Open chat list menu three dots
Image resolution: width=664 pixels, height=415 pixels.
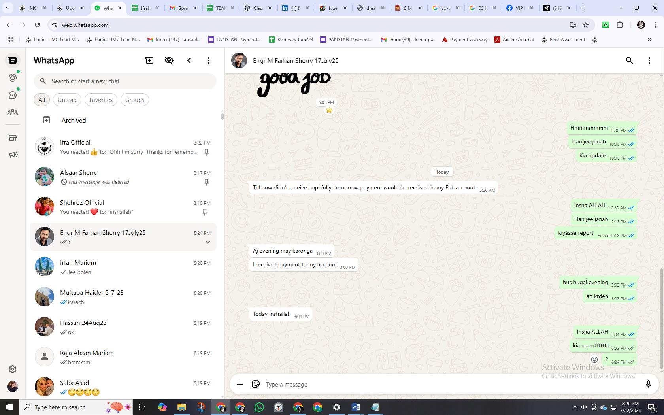click(x=209, y=60)
